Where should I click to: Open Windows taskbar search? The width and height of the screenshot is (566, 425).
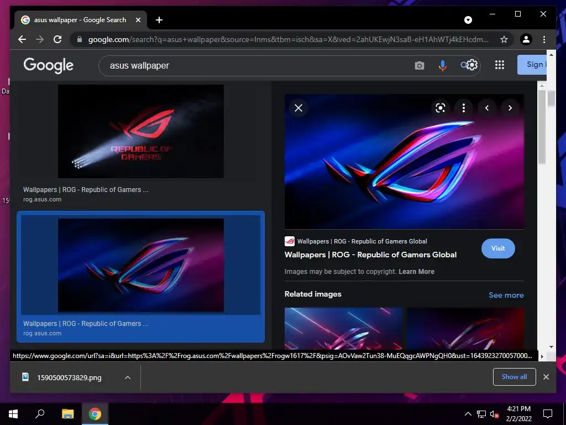(40, 414)
